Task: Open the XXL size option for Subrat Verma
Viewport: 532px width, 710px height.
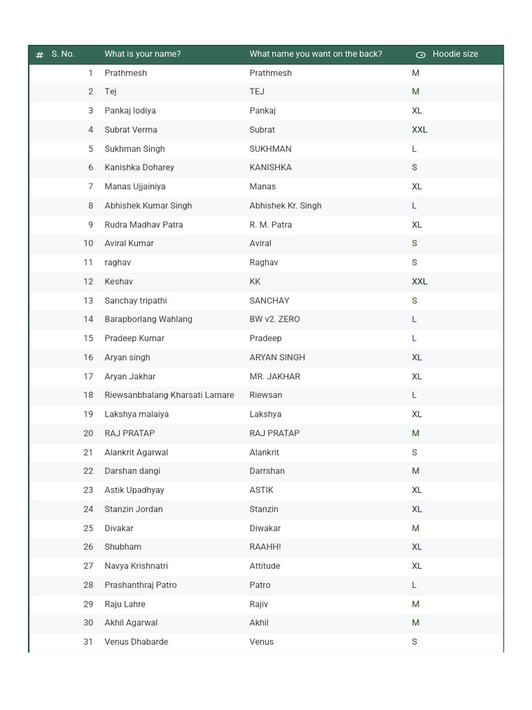Action: (x=419, y=130)
